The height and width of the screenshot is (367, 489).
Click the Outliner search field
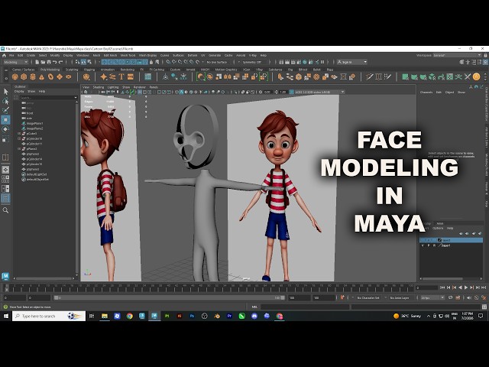click(47, 98)
